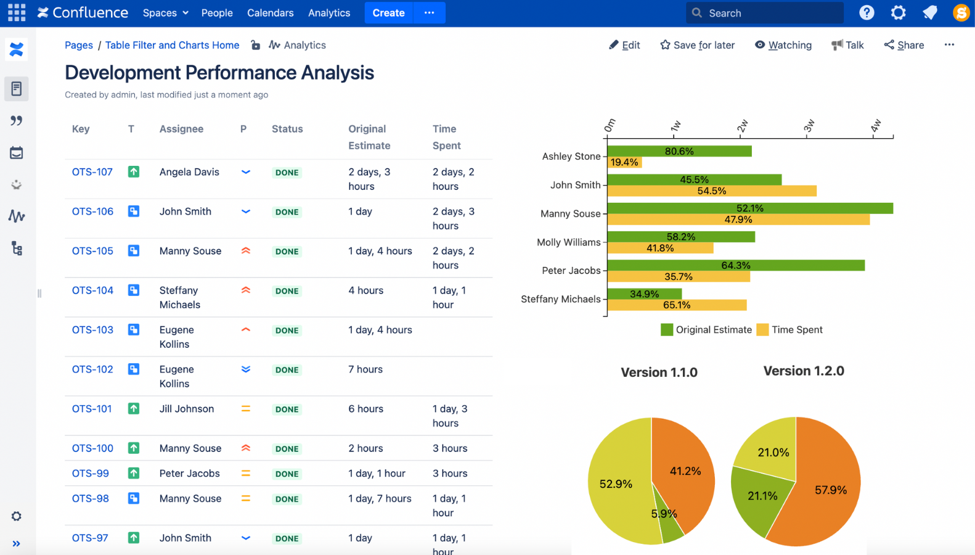Open the page tree icon in sidebar
This screenshot has width=975, height=555.
click(x=17, y=249)
